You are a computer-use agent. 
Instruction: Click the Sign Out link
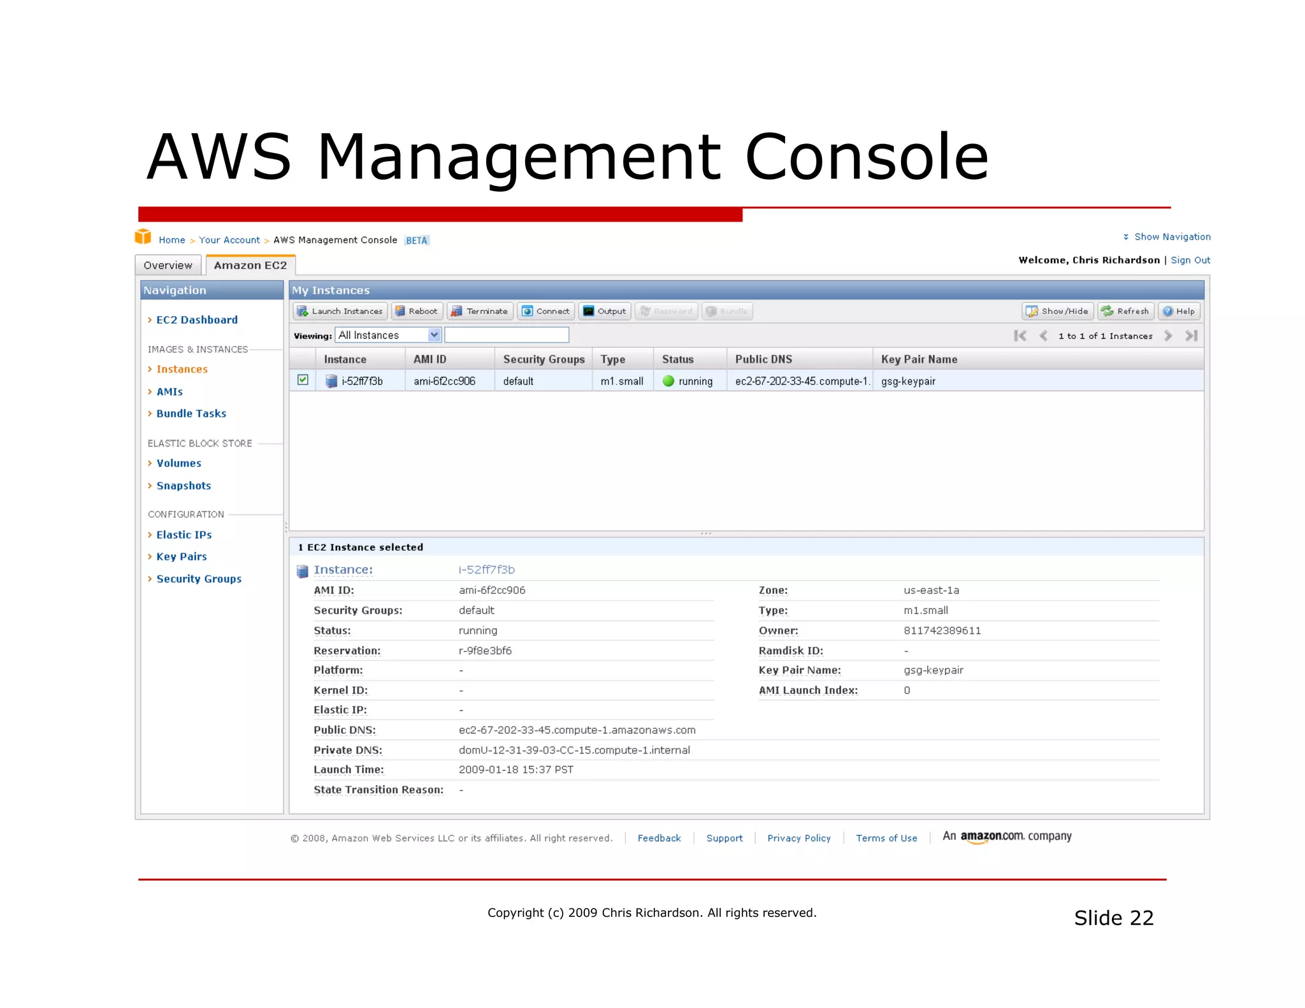[x=1190, y=260]
